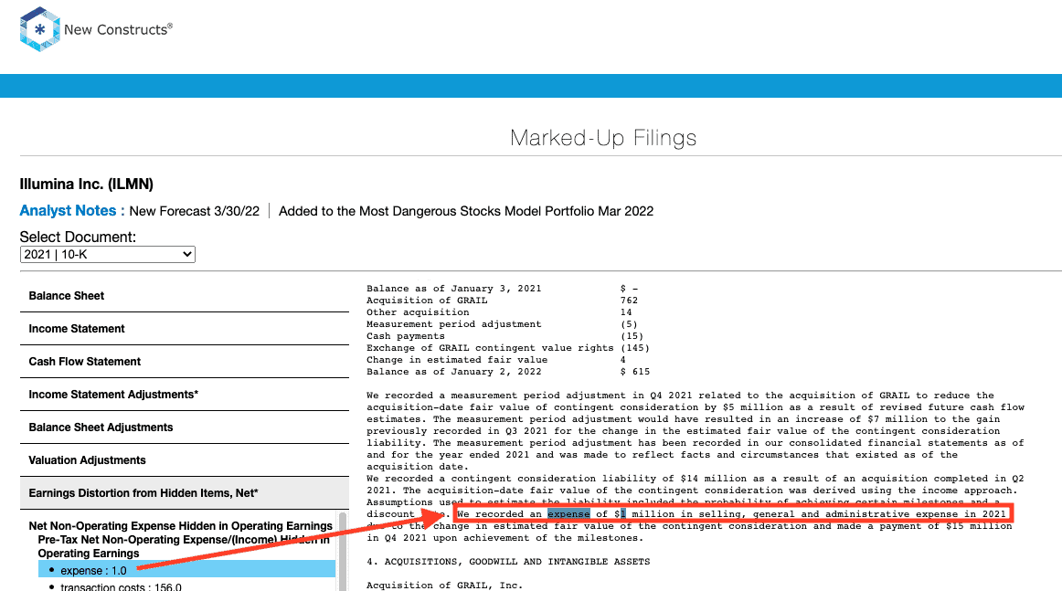Click the '762' GRAIL acquisition value
Image resolution: width=1062 pixels, height=591 pixels.
coord(629,301)
